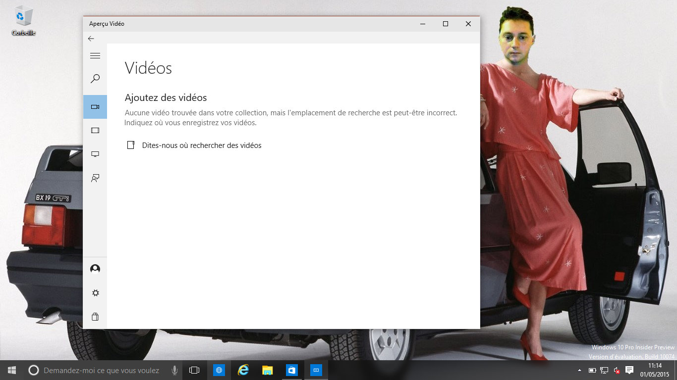Screen dimensions: 677x380
Task: Click the Cortana 'Demandez-moi ce que vous voulez' box
Action: (x=102, y=370)
